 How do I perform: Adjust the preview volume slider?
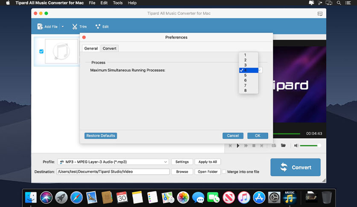tap(310, 145)
